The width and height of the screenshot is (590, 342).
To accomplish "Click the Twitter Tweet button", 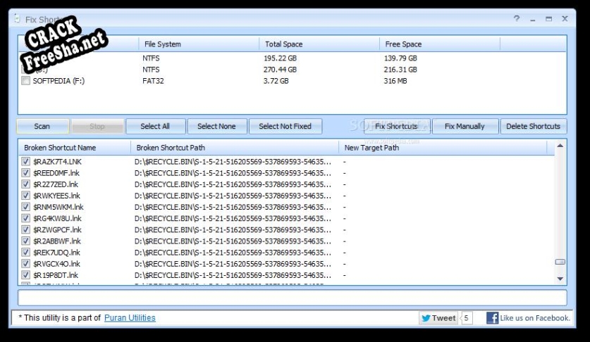I will [x=438, y=318].
